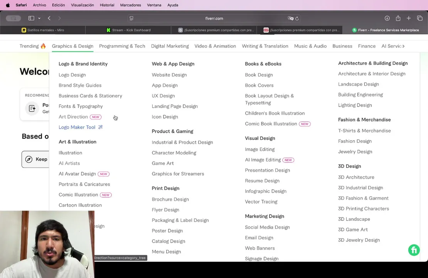Click the webcam video overlay

[x=47, y=244]
